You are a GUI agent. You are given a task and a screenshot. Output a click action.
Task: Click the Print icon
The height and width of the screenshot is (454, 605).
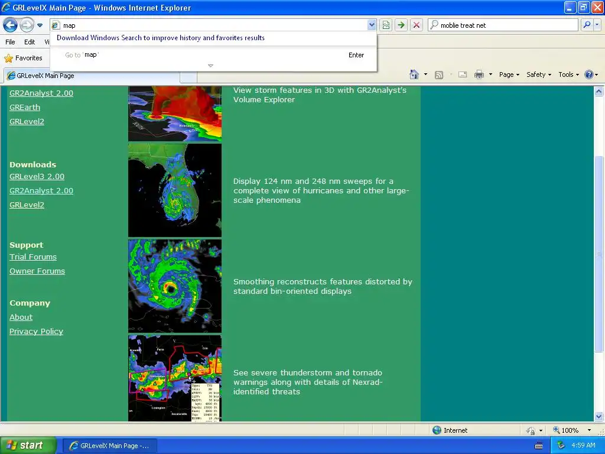point(479,74)
